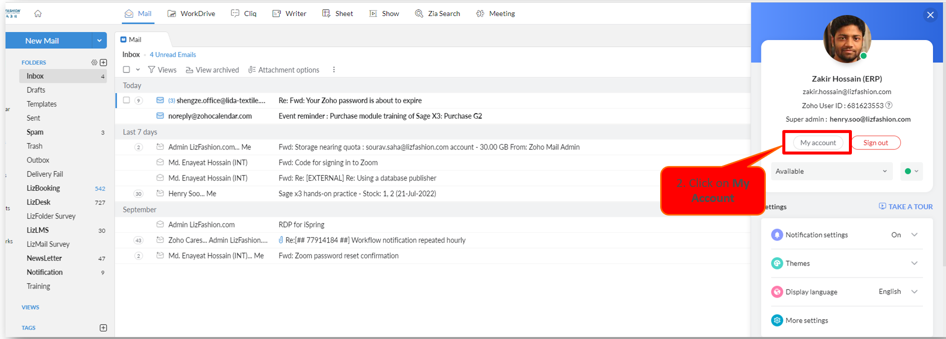Click Zakir Hossain profile photo
Viewport: 946px width, 339px height.
[847, 39]
